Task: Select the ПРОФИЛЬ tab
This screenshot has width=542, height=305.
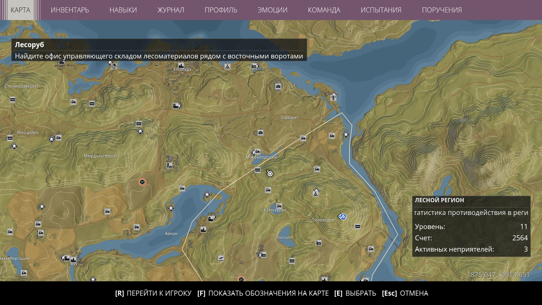Action: point(221,10)
